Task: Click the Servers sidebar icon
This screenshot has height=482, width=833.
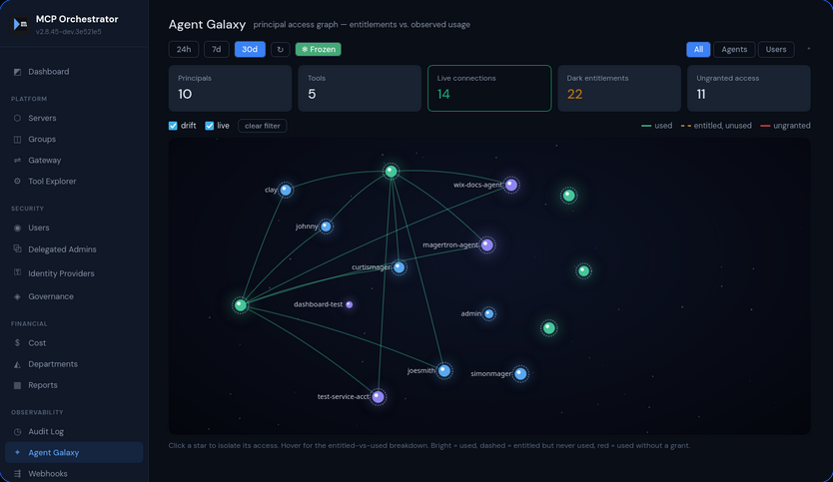Action: coord(17,118)
